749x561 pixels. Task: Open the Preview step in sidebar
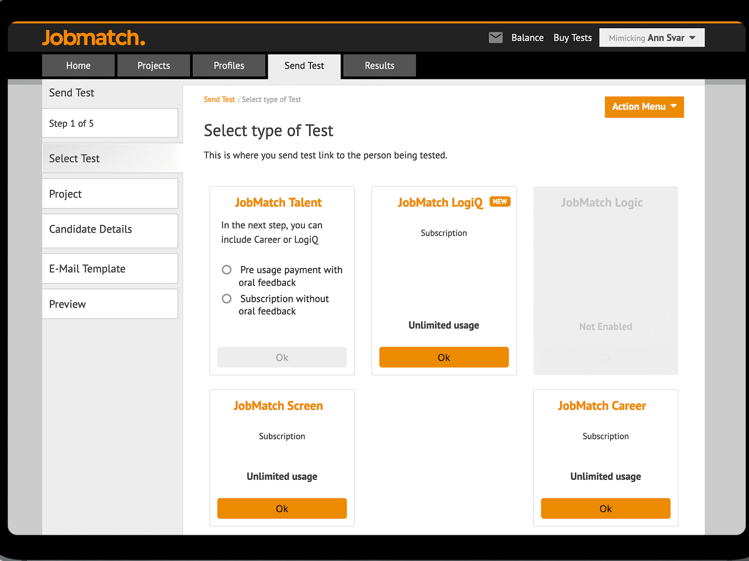(x=110, y=304)
